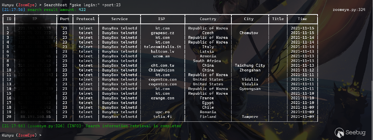Screen dimensions: 373x140
Task: Select the telia.fi ISP entry
Action: click(x=162, y=117)
